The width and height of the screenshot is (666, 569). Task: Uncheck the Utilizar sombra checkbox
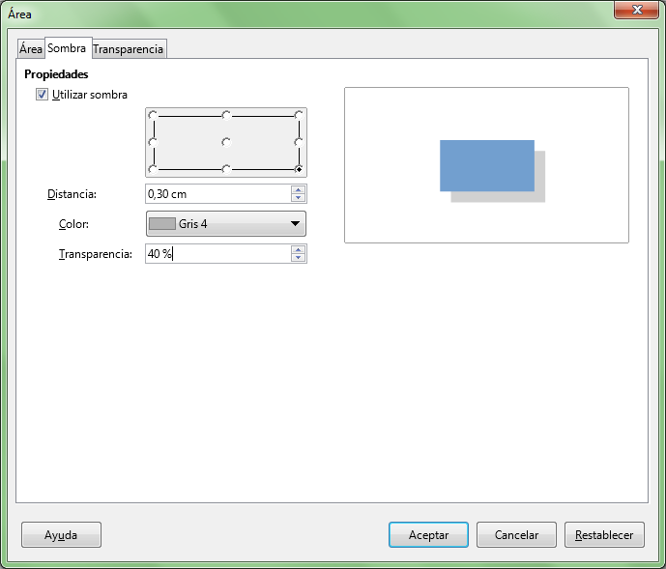[42, 95]
